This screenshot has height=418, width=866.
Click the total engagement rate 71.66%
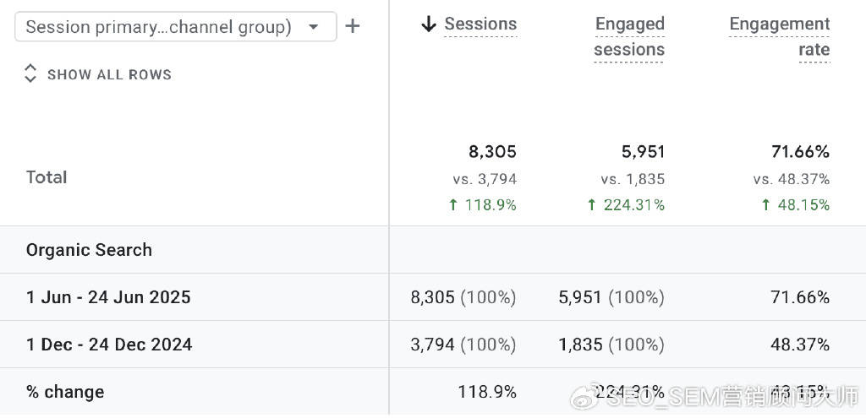[x=800, y=152]
